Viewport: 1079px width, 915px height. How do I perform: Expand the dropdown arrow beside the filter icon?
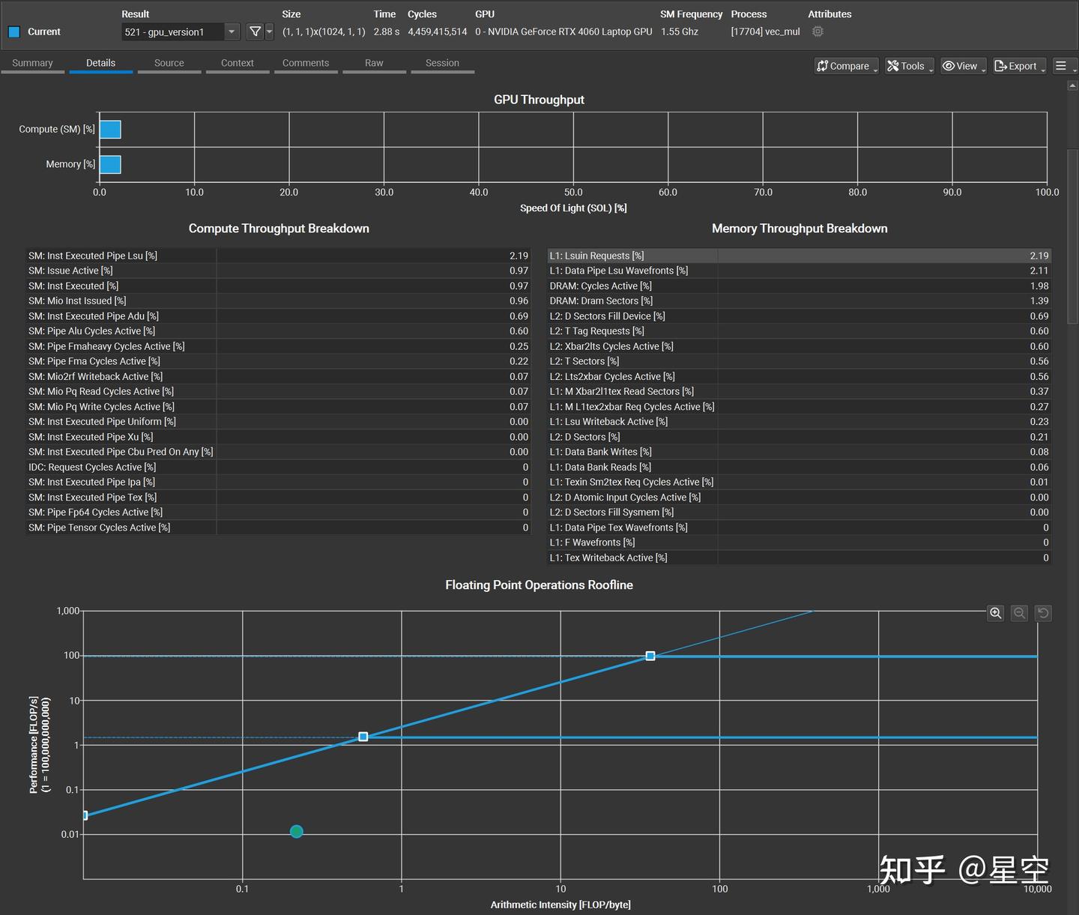[268, 31]
